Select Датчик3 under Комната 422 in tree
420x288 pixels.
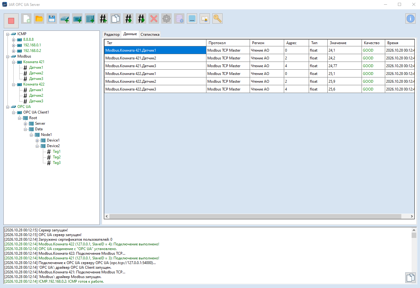point(36,101)
